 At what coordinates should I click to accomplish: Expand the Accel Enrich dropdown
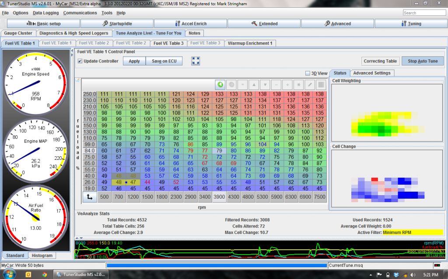191,24
